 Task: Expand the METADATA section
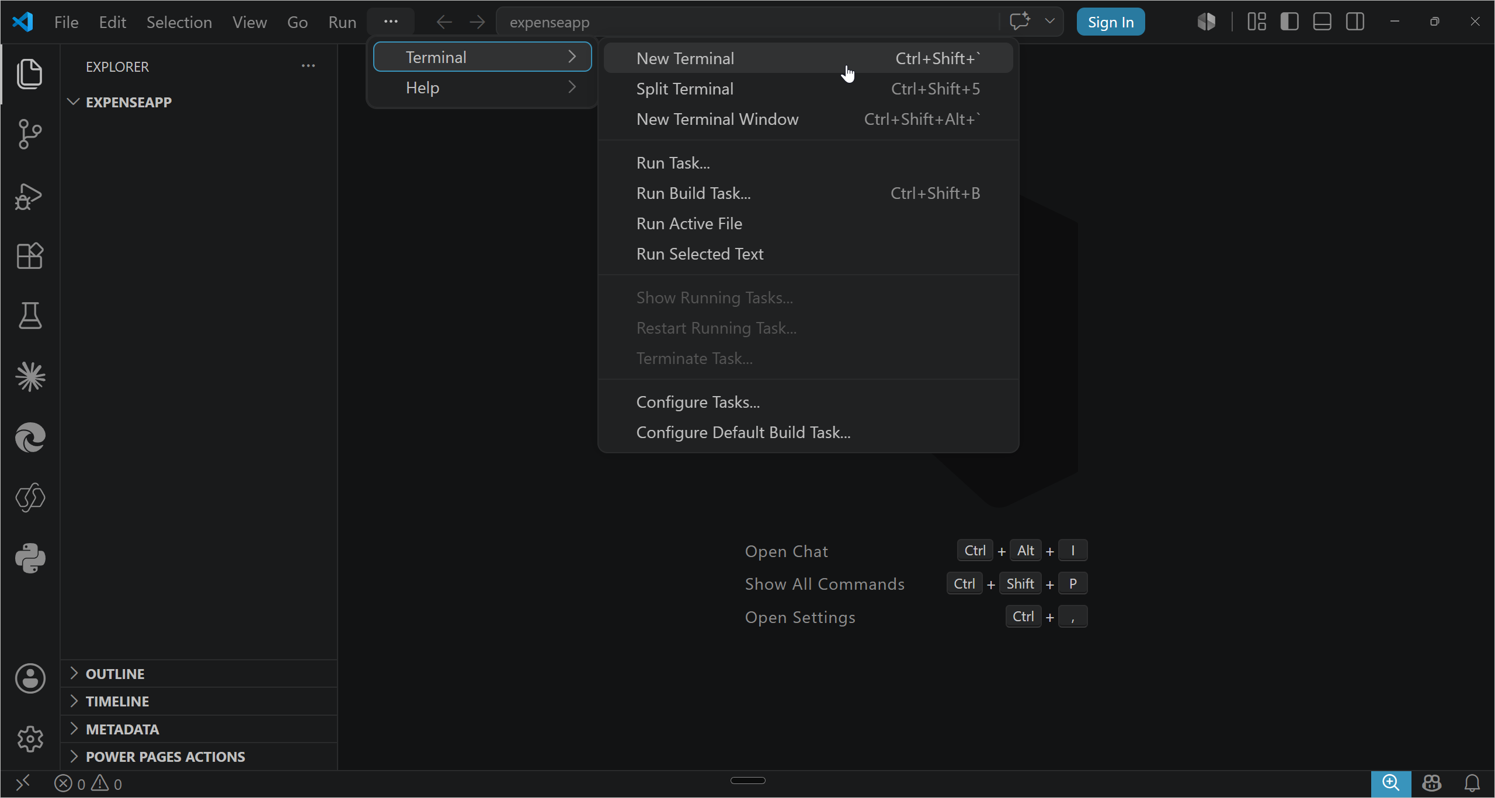(x=199, y=729)
